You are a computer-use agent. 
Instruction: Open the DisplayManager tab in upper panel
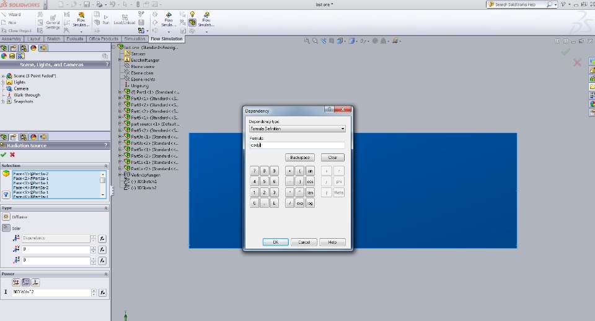click(33, 48)
